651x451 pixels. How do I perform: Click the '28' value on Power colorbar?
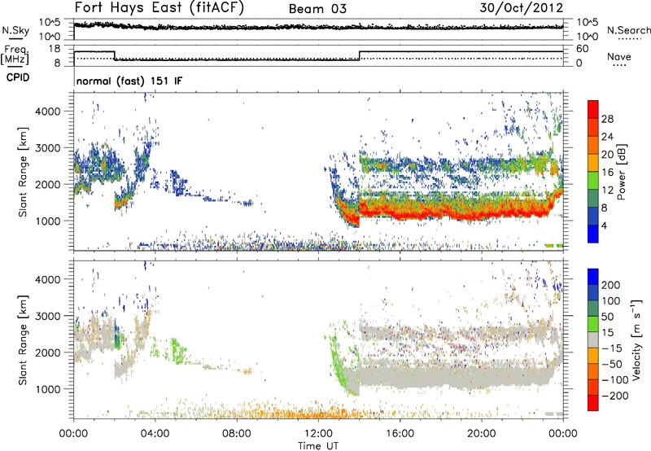607,119
